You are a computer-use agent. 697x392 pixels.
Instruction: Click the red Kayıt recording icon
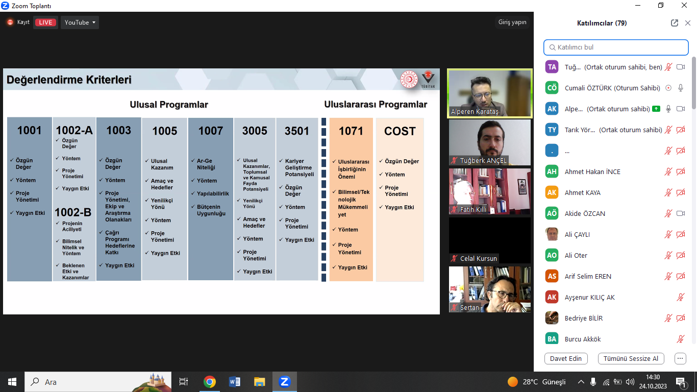tap(10, 22)
